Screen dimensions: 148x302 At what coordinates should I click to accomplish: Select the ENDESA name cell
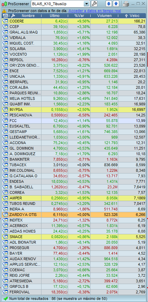coord(25,182)
